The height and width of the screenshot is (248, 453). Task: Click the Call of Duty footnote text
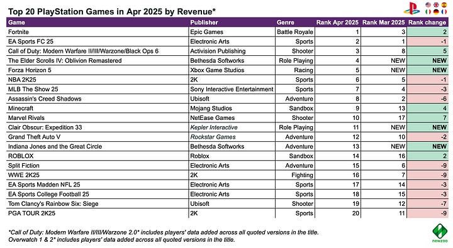(164, 232)
